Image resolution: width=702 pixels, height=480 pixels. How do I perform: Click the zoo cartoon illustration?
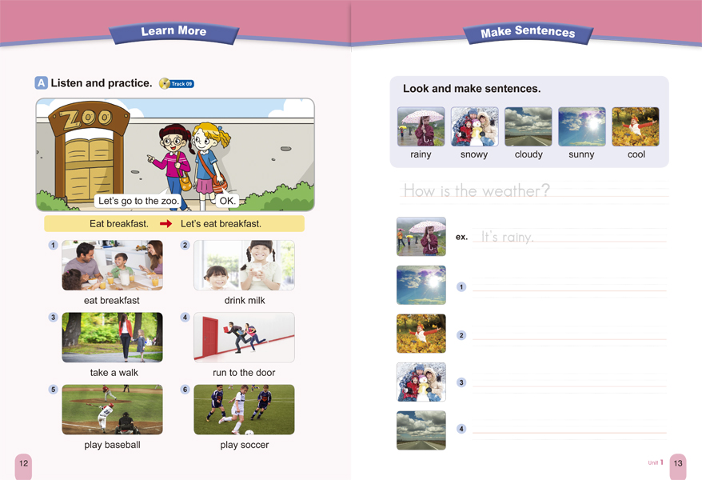click(x=175, y=154)
